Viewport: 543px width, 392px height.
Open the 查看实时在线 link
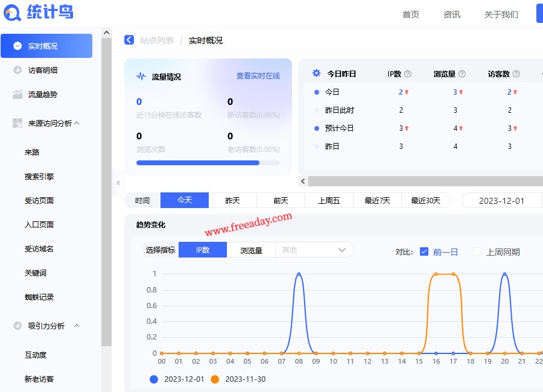point(258,76)
